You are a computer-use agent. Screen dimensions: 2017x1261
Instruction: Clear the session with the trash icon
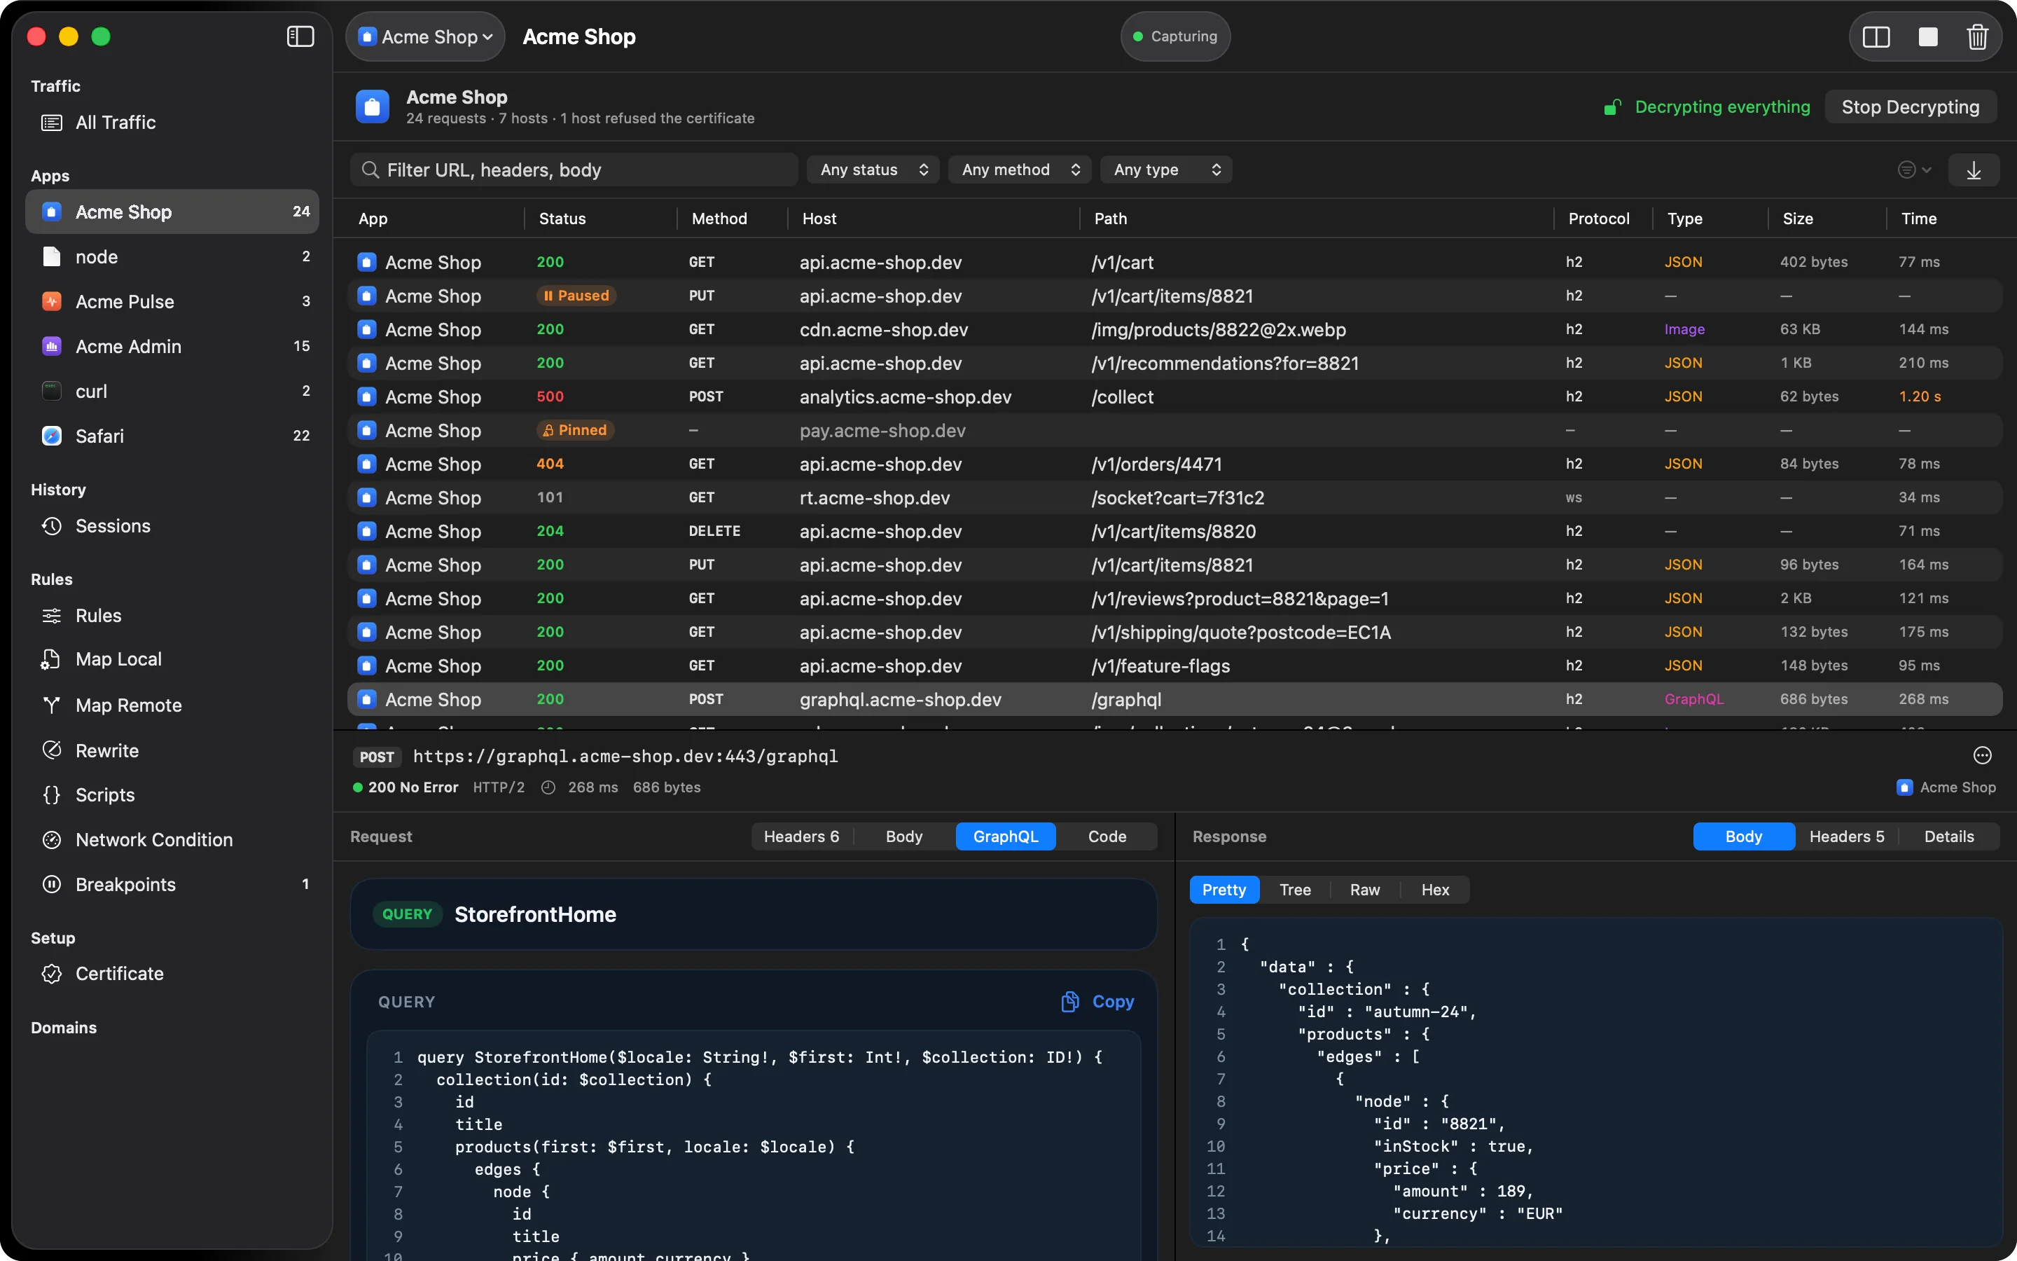1977,36
